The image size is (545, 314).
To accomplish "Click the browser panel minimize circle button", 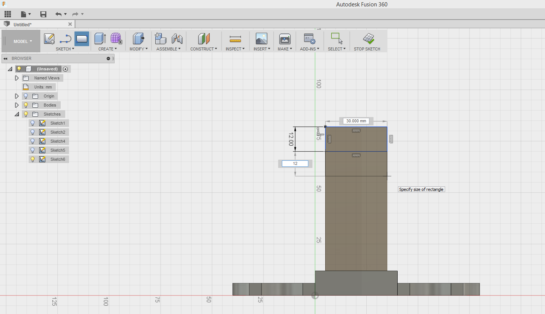I will click(x=109, y=58).
